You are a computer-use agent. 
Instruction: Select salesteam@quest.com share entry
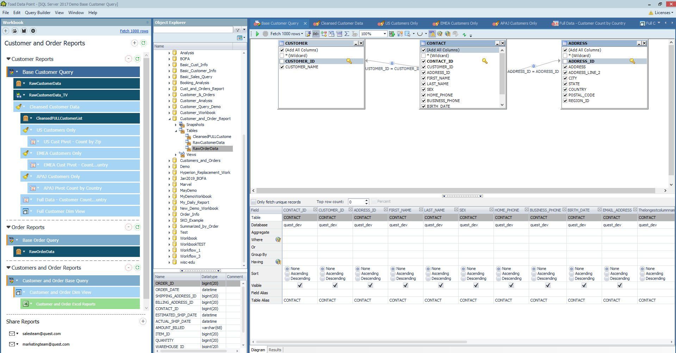(x=42, y=334)
